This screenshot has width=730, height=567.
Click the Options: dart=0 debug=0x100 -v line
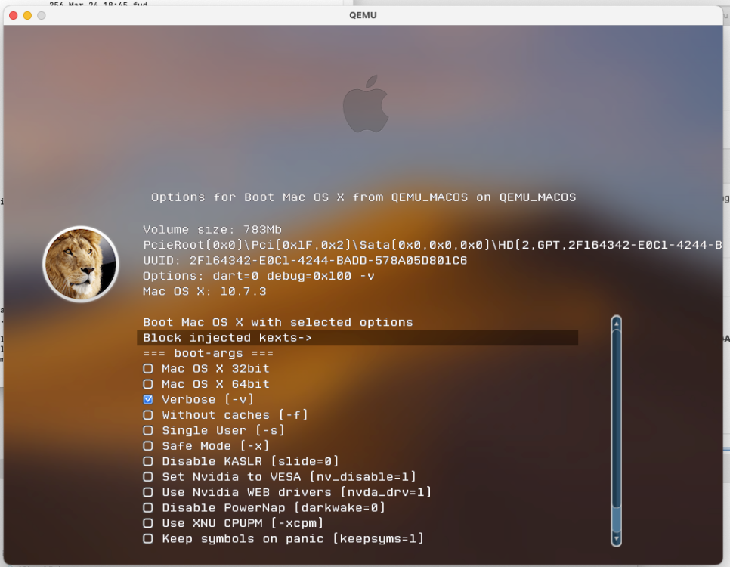[x=258, y=276]
